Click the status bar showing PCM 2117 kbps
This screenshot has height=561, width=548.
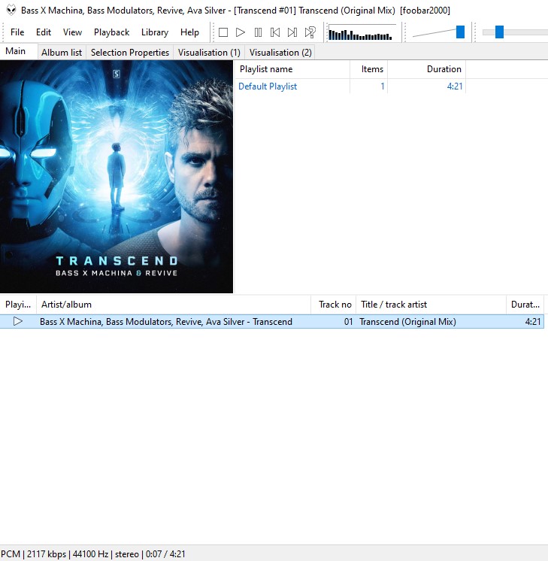93,553
